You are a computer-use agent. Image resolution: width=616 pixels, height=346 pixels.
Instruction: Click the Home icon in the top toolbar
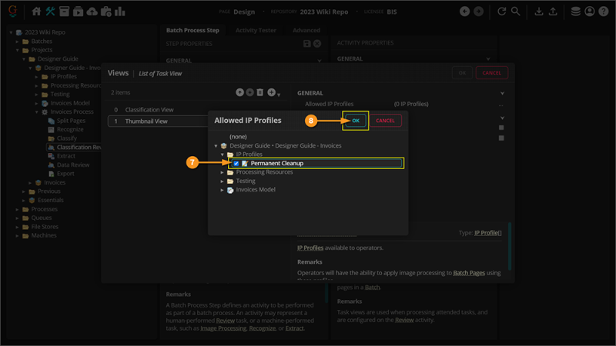point(36,12)
